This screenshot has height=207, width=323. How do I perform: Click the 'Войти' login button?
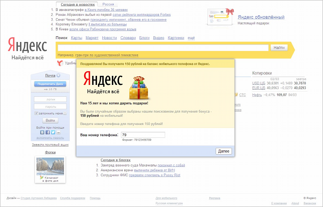click(50, 121)
